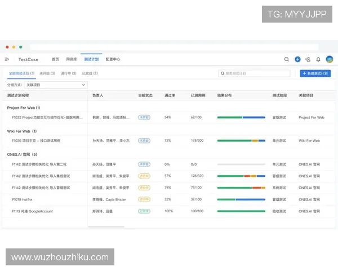Open the F1113 GoogleAccount test plan

(32, 211)
